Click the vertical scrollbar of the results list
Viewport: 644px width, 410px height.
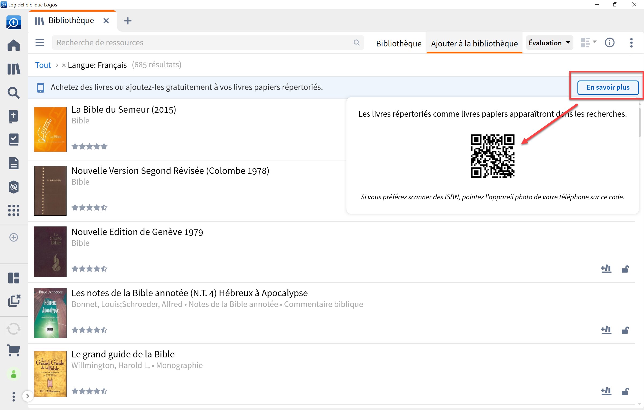coord(641,122)
